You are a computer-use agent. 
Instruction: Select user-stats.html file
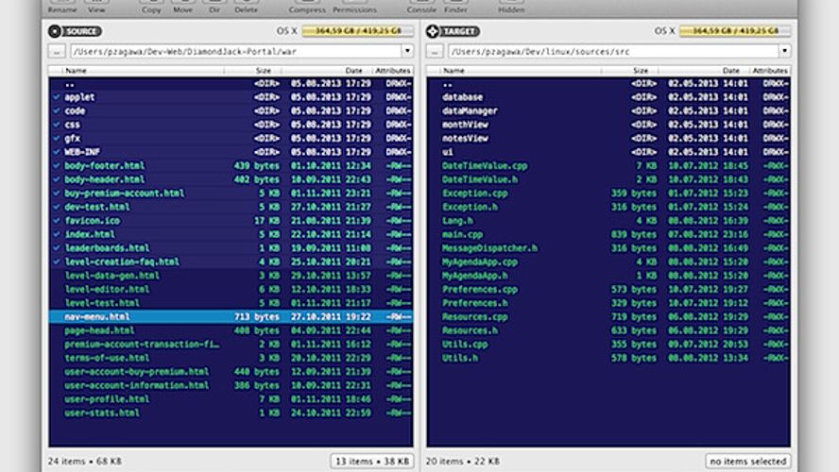231,413
